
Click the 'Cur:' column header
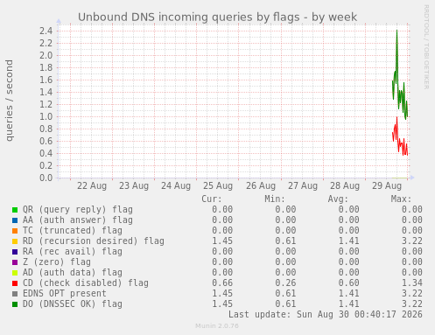click(x=212, y=199)
